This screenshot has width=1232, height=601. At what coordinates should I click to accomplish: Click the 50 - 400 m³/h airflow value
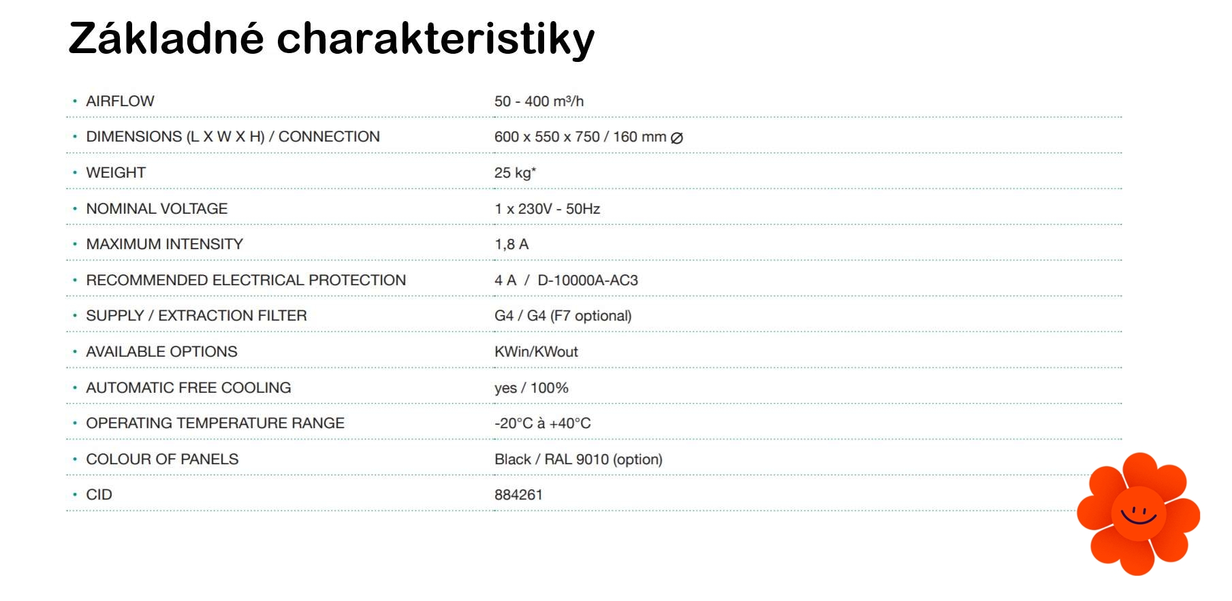(539, 101)
